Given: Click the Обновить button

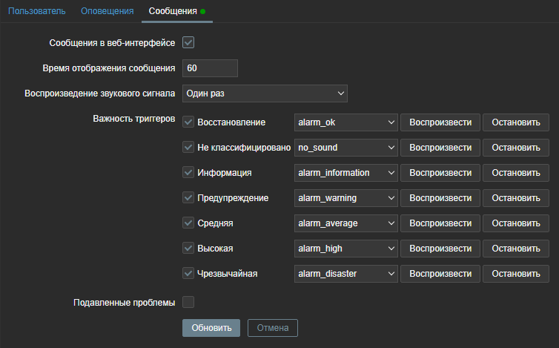Looking at the screenshot, I should click(211, 327).
